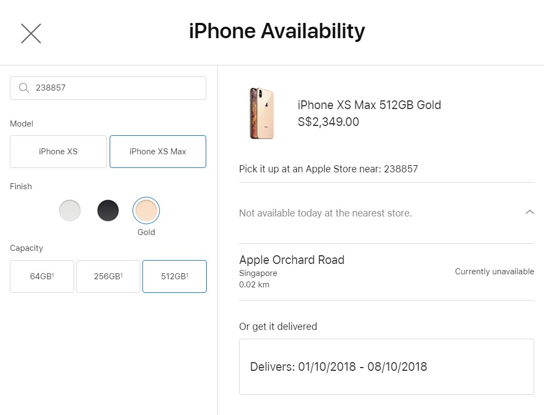
Task: Click the search magnifier icon
Action: click(23, 88)
